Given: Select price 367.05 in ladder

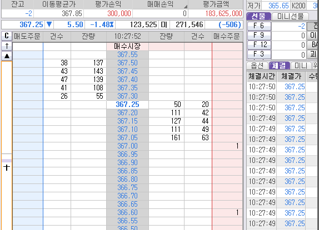Looking at the screenshot, I should tap(127, 137).
